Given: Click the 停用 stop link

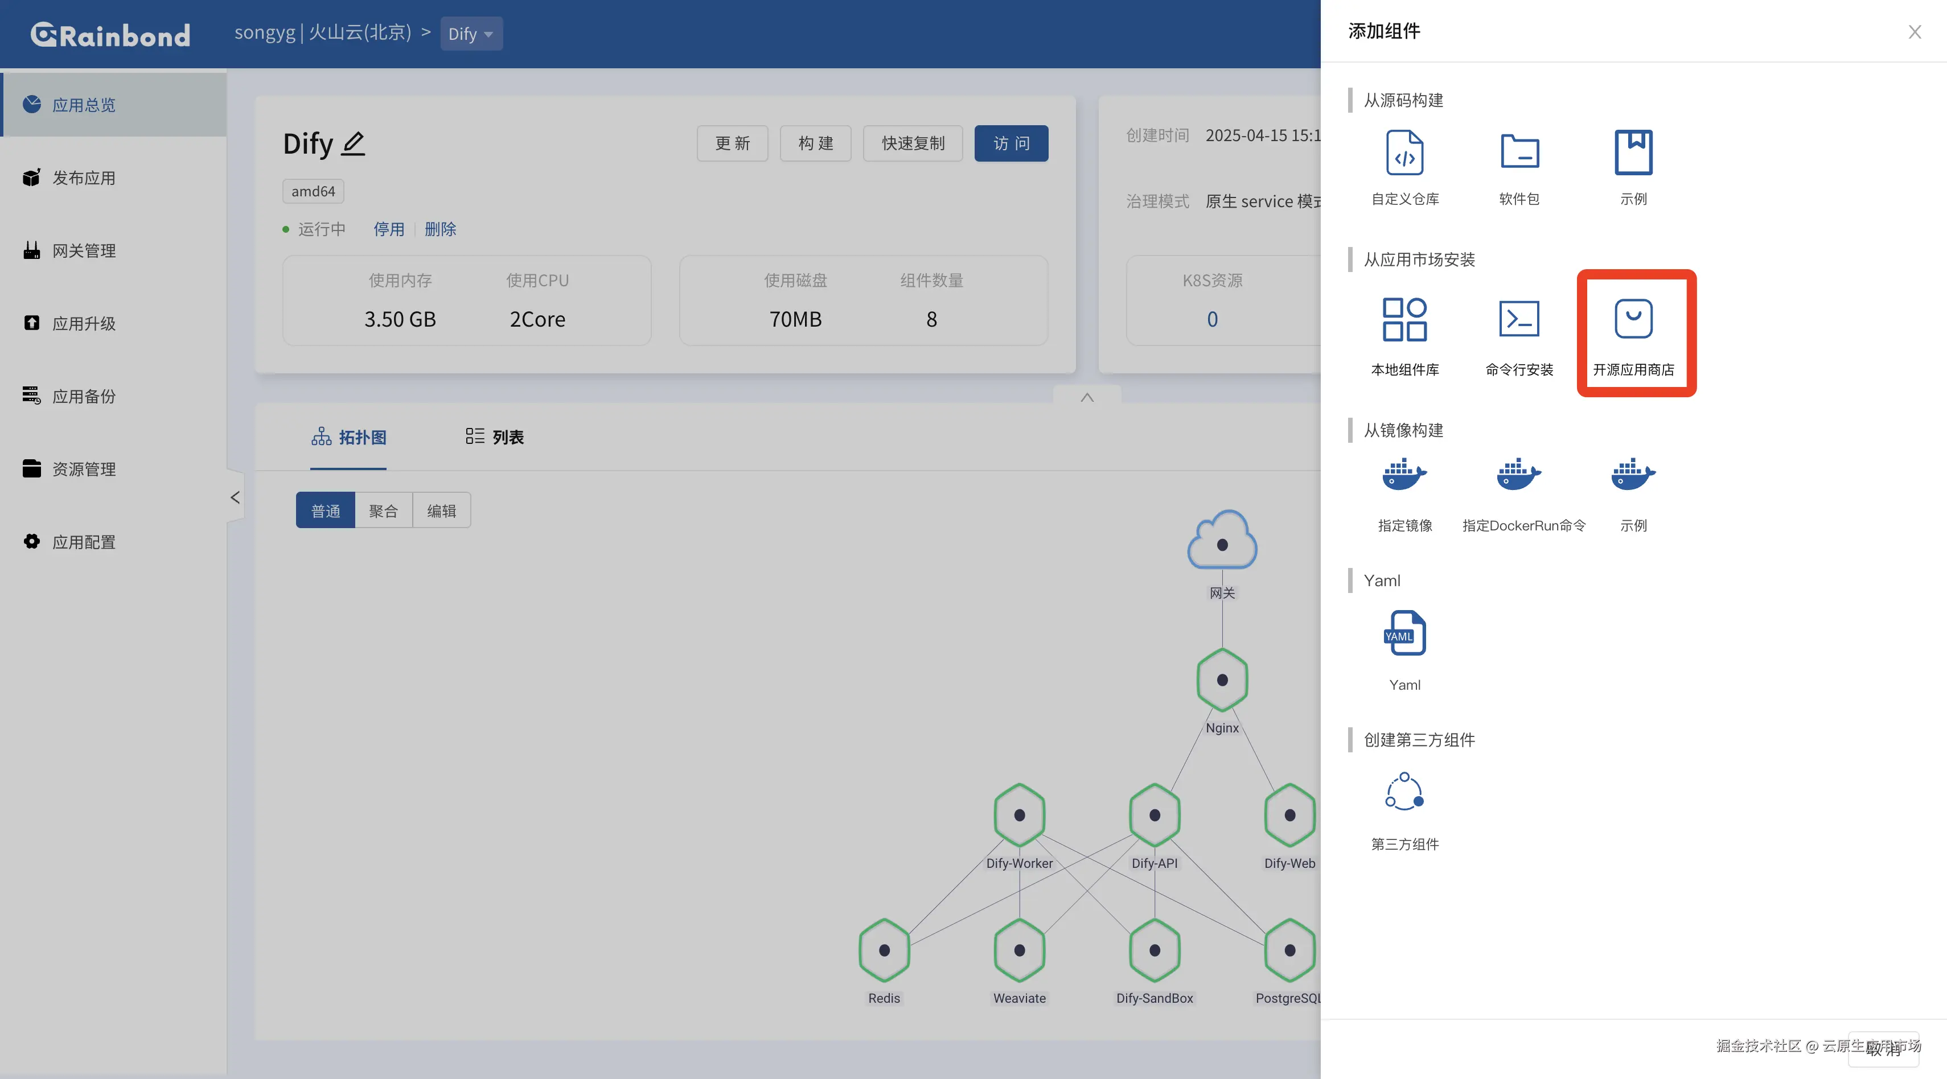Looking at the screenshot, I should click(388, 229).
